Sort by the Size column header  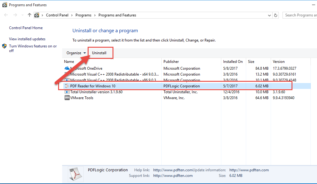[x=251, y=61]
